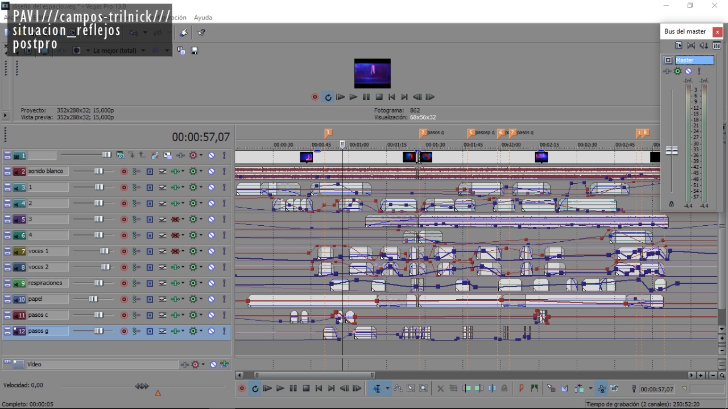This screenshot has height=409, width=728.
Task: Adjust the master bus volume fader
Action: pyautogui.click(x=672, y=150)
